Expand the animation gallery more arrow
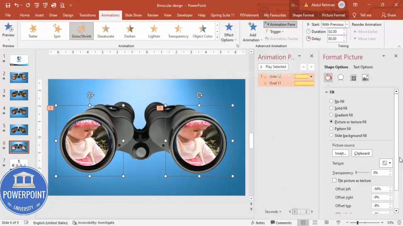Viewport: 403px width, 226px height. click(217, 38)
